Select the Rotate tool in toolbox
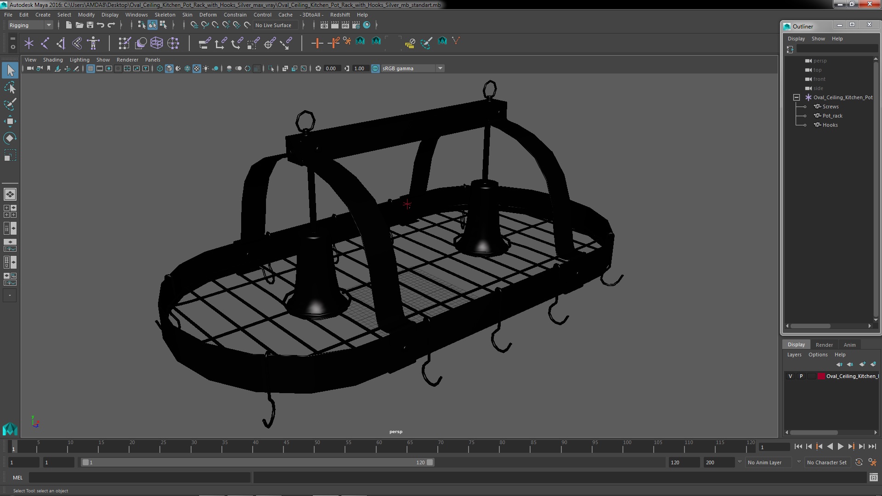Screen dimensions: 882x496 pyautogui.click(x=10, y=138)
